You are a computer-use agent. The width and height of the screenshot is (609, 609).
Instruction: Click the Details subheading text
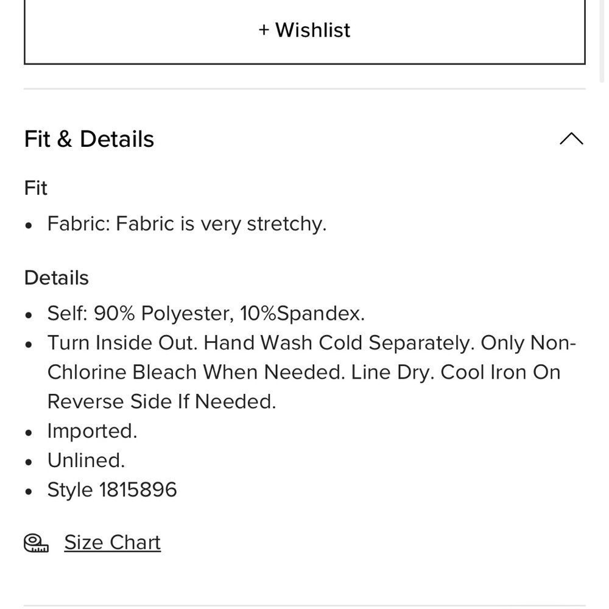pyautogui.click(x=56, y=278)
